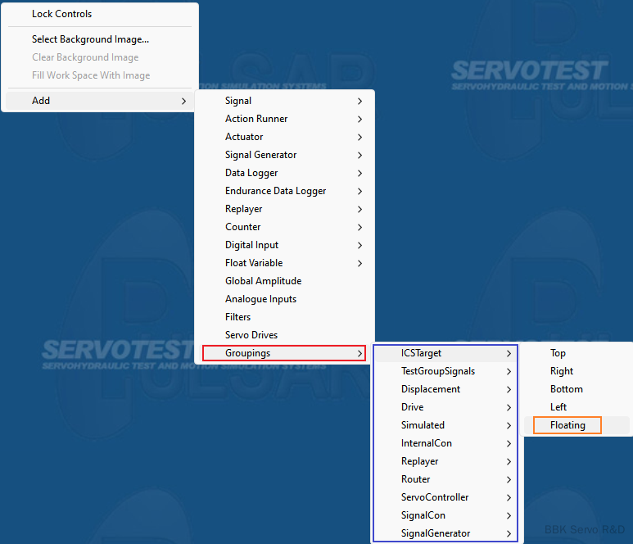The image size is (633, 544).
Task: Click Filters in the Add menu
Action: 238,317
